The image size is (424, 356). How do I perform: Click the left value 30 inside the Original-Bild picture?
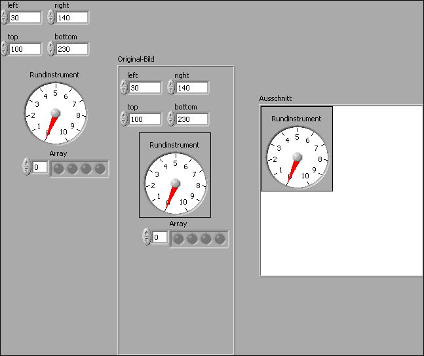pyautogui.click(x=145, y=88)
